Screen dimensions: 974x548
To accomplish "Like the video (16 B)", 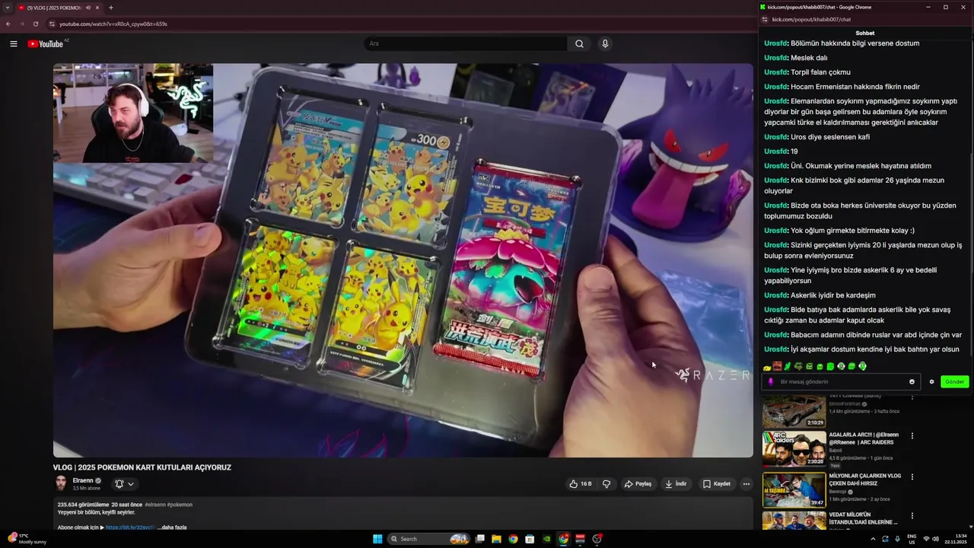I will click(x=580, y=483).
